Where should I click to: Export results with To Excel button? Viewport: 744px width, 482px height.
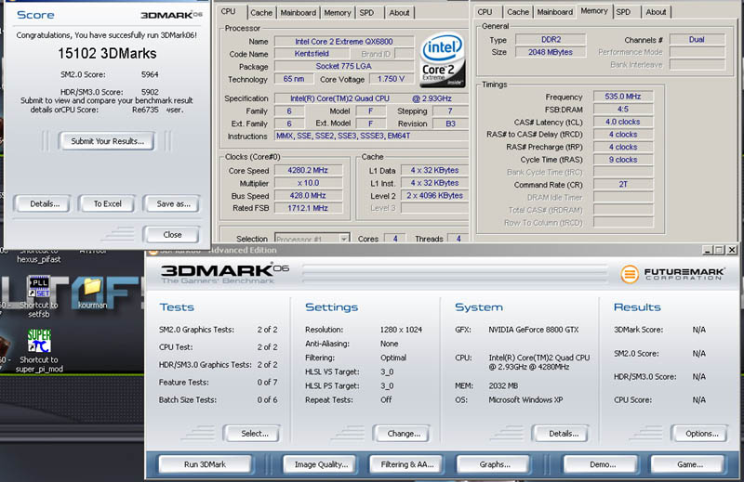107,203
